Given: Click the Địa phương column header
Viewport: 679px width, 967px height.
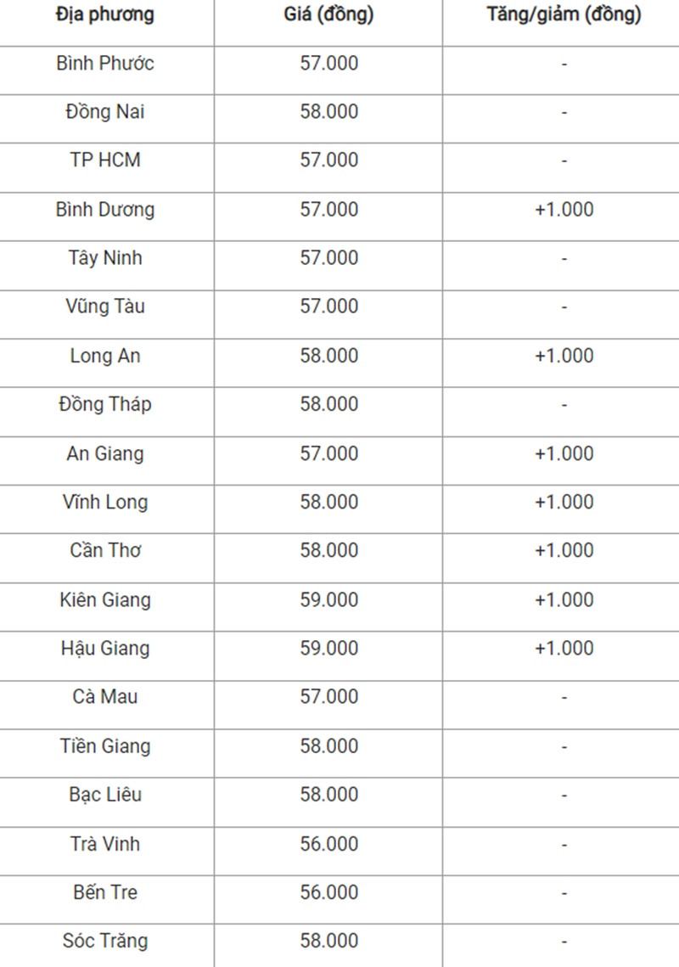Looking at the screenshot, I should click(105, 14).
